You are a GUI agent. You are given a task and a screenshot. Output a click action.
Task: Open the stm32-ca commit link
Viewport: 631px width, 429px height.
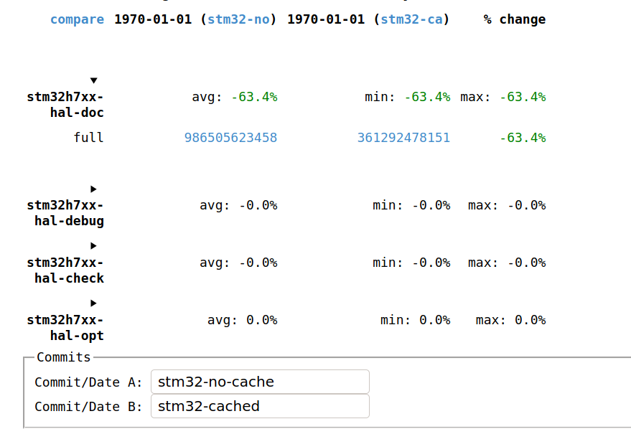click(x=411, y=19)
